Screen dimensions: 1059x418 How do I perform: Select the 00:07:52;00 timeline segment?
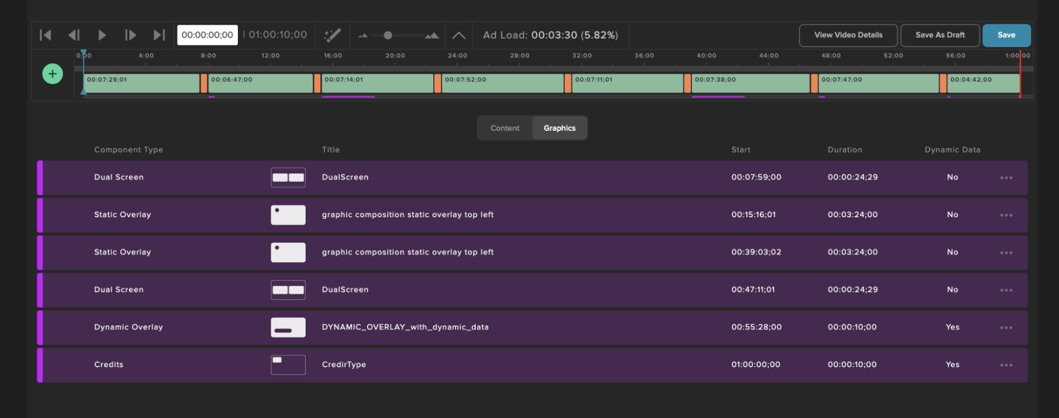pyautogui.click(x=503, y=83)
